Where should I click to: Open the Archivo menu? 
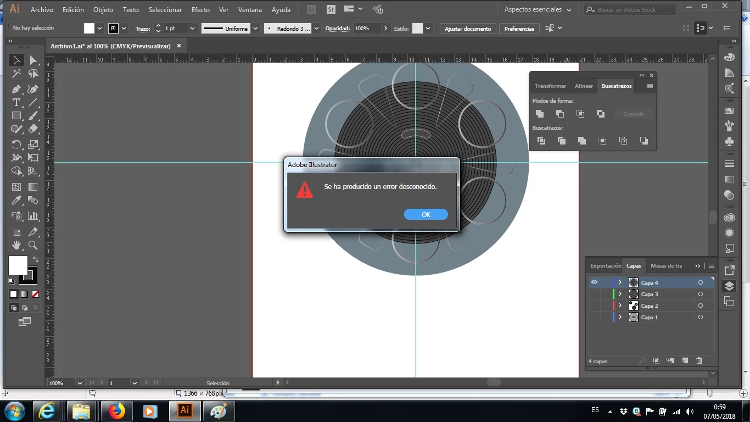point(42,10)
